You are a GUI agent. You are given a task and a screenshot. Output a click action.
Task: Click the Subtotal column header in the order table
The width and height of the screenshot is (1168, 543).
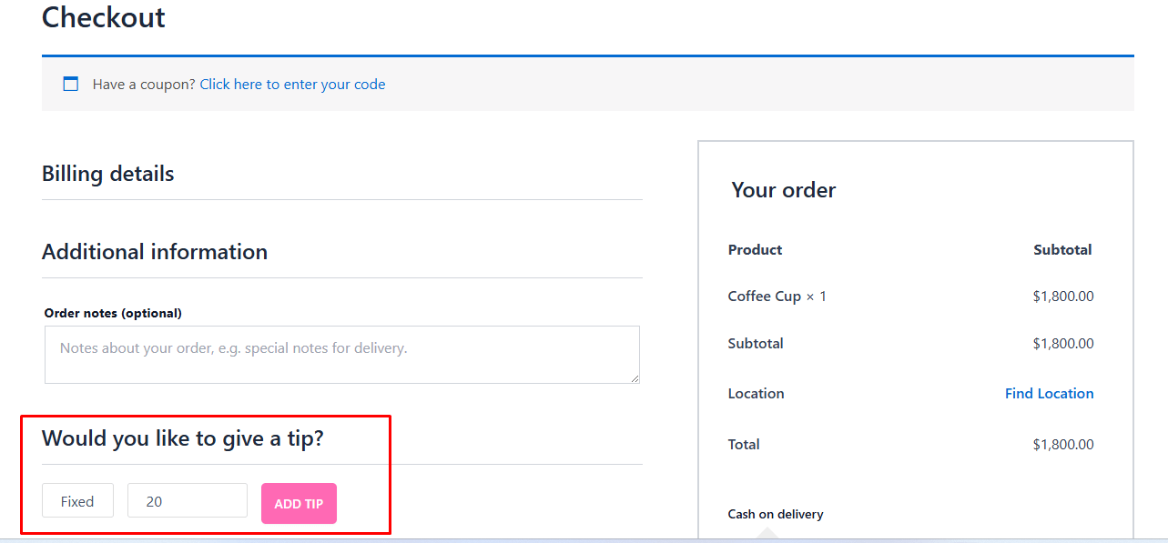[x=1062, y=250]
